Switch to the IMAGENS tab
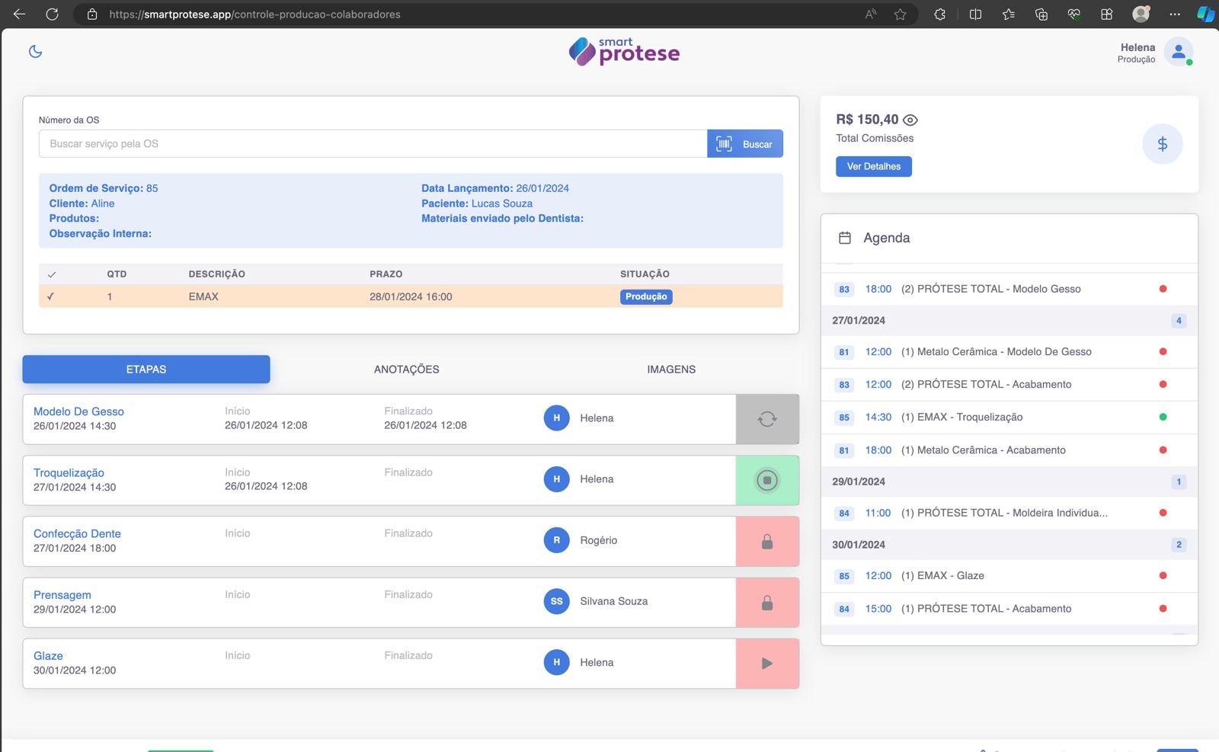This screenshot has width=1219, height=752. (671, 370)
